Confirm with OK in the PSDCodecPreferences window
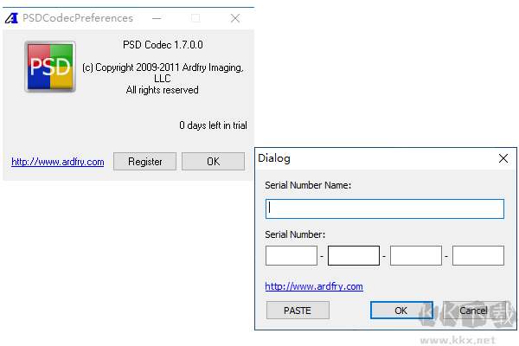Screen dimensions: 519x346 tap(213, 162)
